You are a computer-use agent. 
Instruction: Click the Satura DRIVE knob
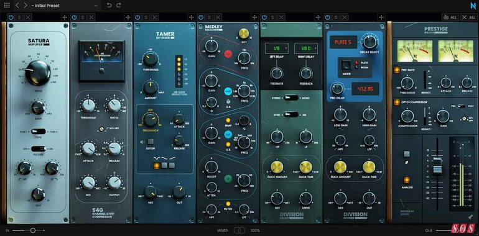38,73
